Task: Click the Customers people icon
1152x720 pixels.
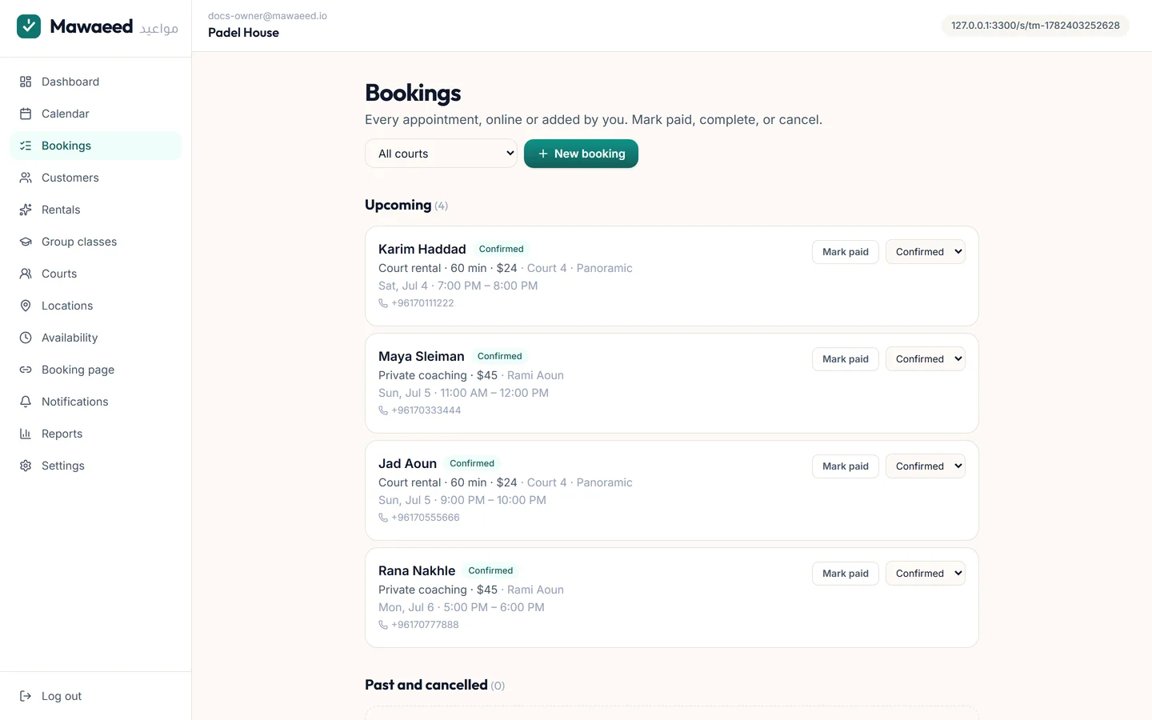Action: (26, 178)
